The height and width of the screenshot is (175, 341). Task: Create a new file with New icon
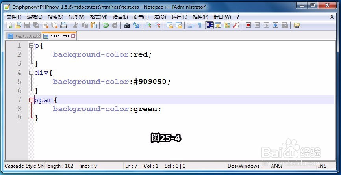pyautogui.click(x=9, y=26)
